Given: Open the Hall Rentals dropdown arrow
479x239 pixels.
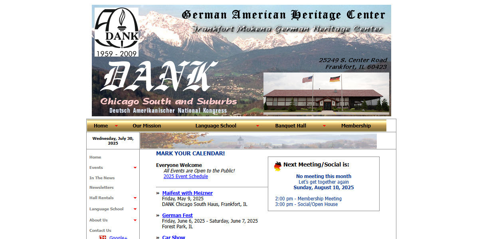Looking at the screenshot, I should pos(136,198).
